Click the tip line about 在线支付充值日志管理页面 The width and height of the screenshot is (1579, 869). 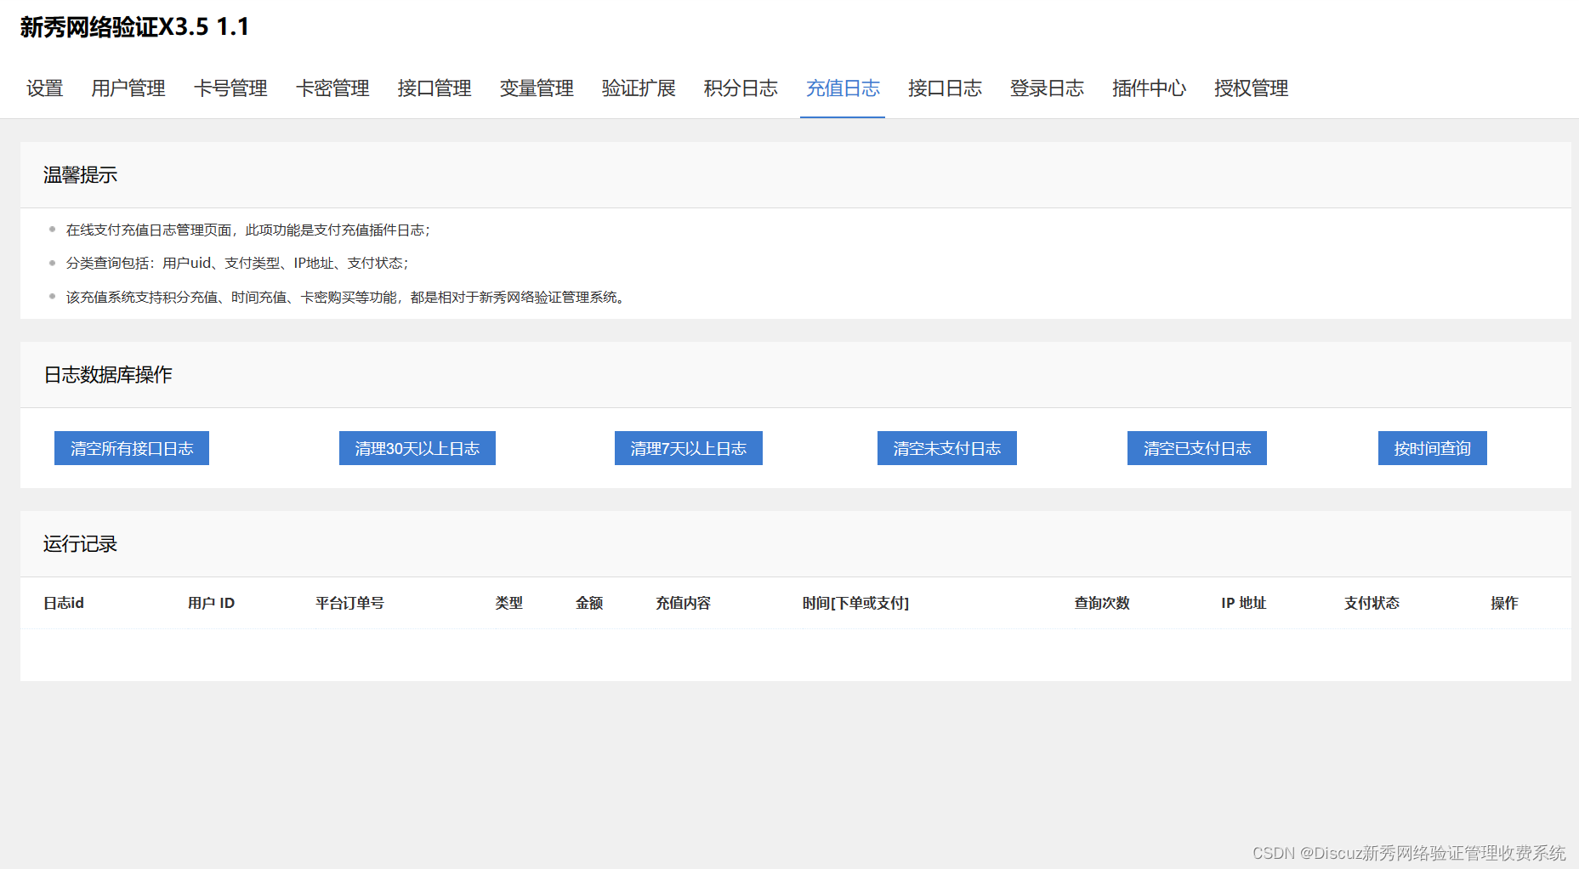(x=248, y=230)
